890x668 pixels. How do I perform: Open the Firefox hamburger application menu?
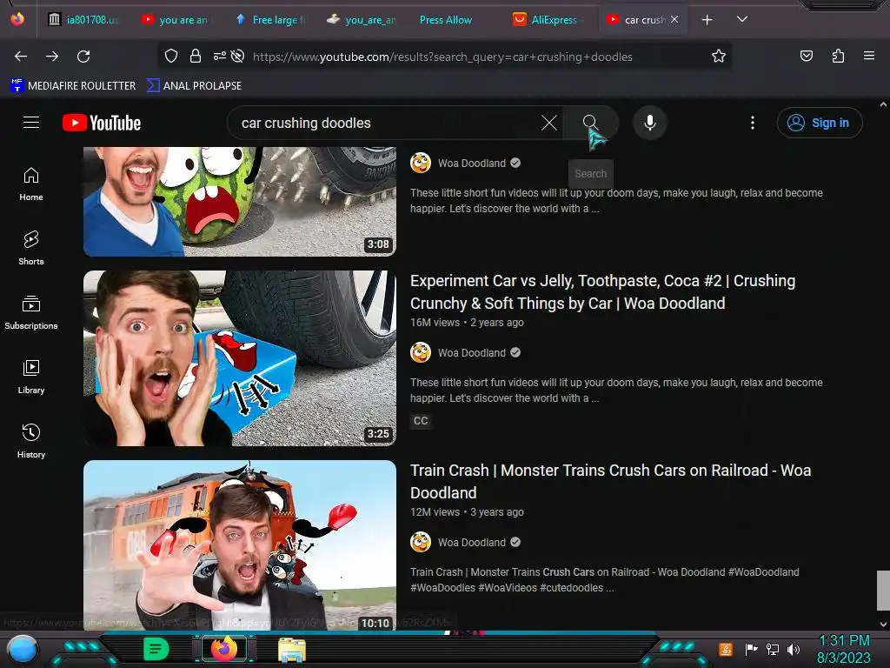pyautogui.click(x=868, y=56)
